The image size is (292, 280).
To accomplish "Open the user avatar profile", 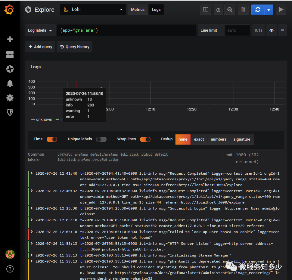I will click(10, 254).
